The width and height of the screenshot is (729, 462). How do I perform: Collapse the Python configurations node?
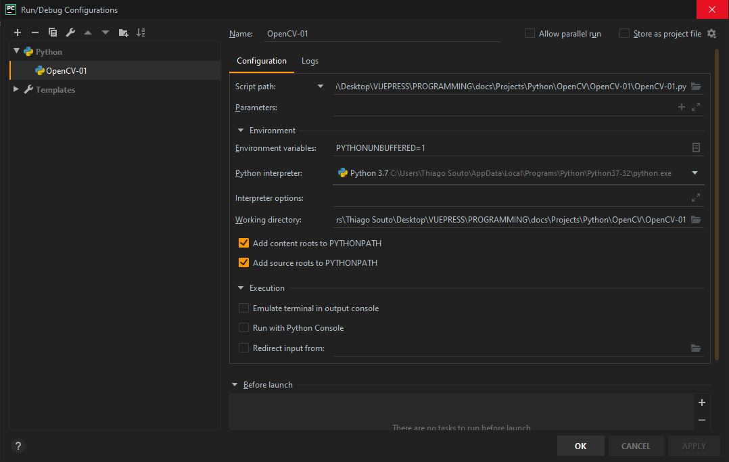click(16, 51)
